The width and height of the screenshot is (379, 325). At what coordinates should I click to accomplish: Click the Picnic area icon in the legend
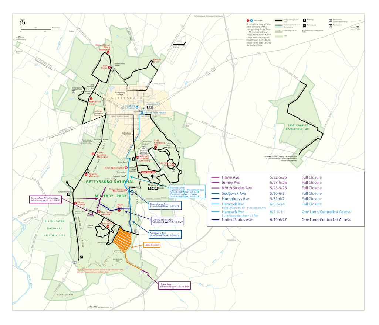[x=304, y=25]
